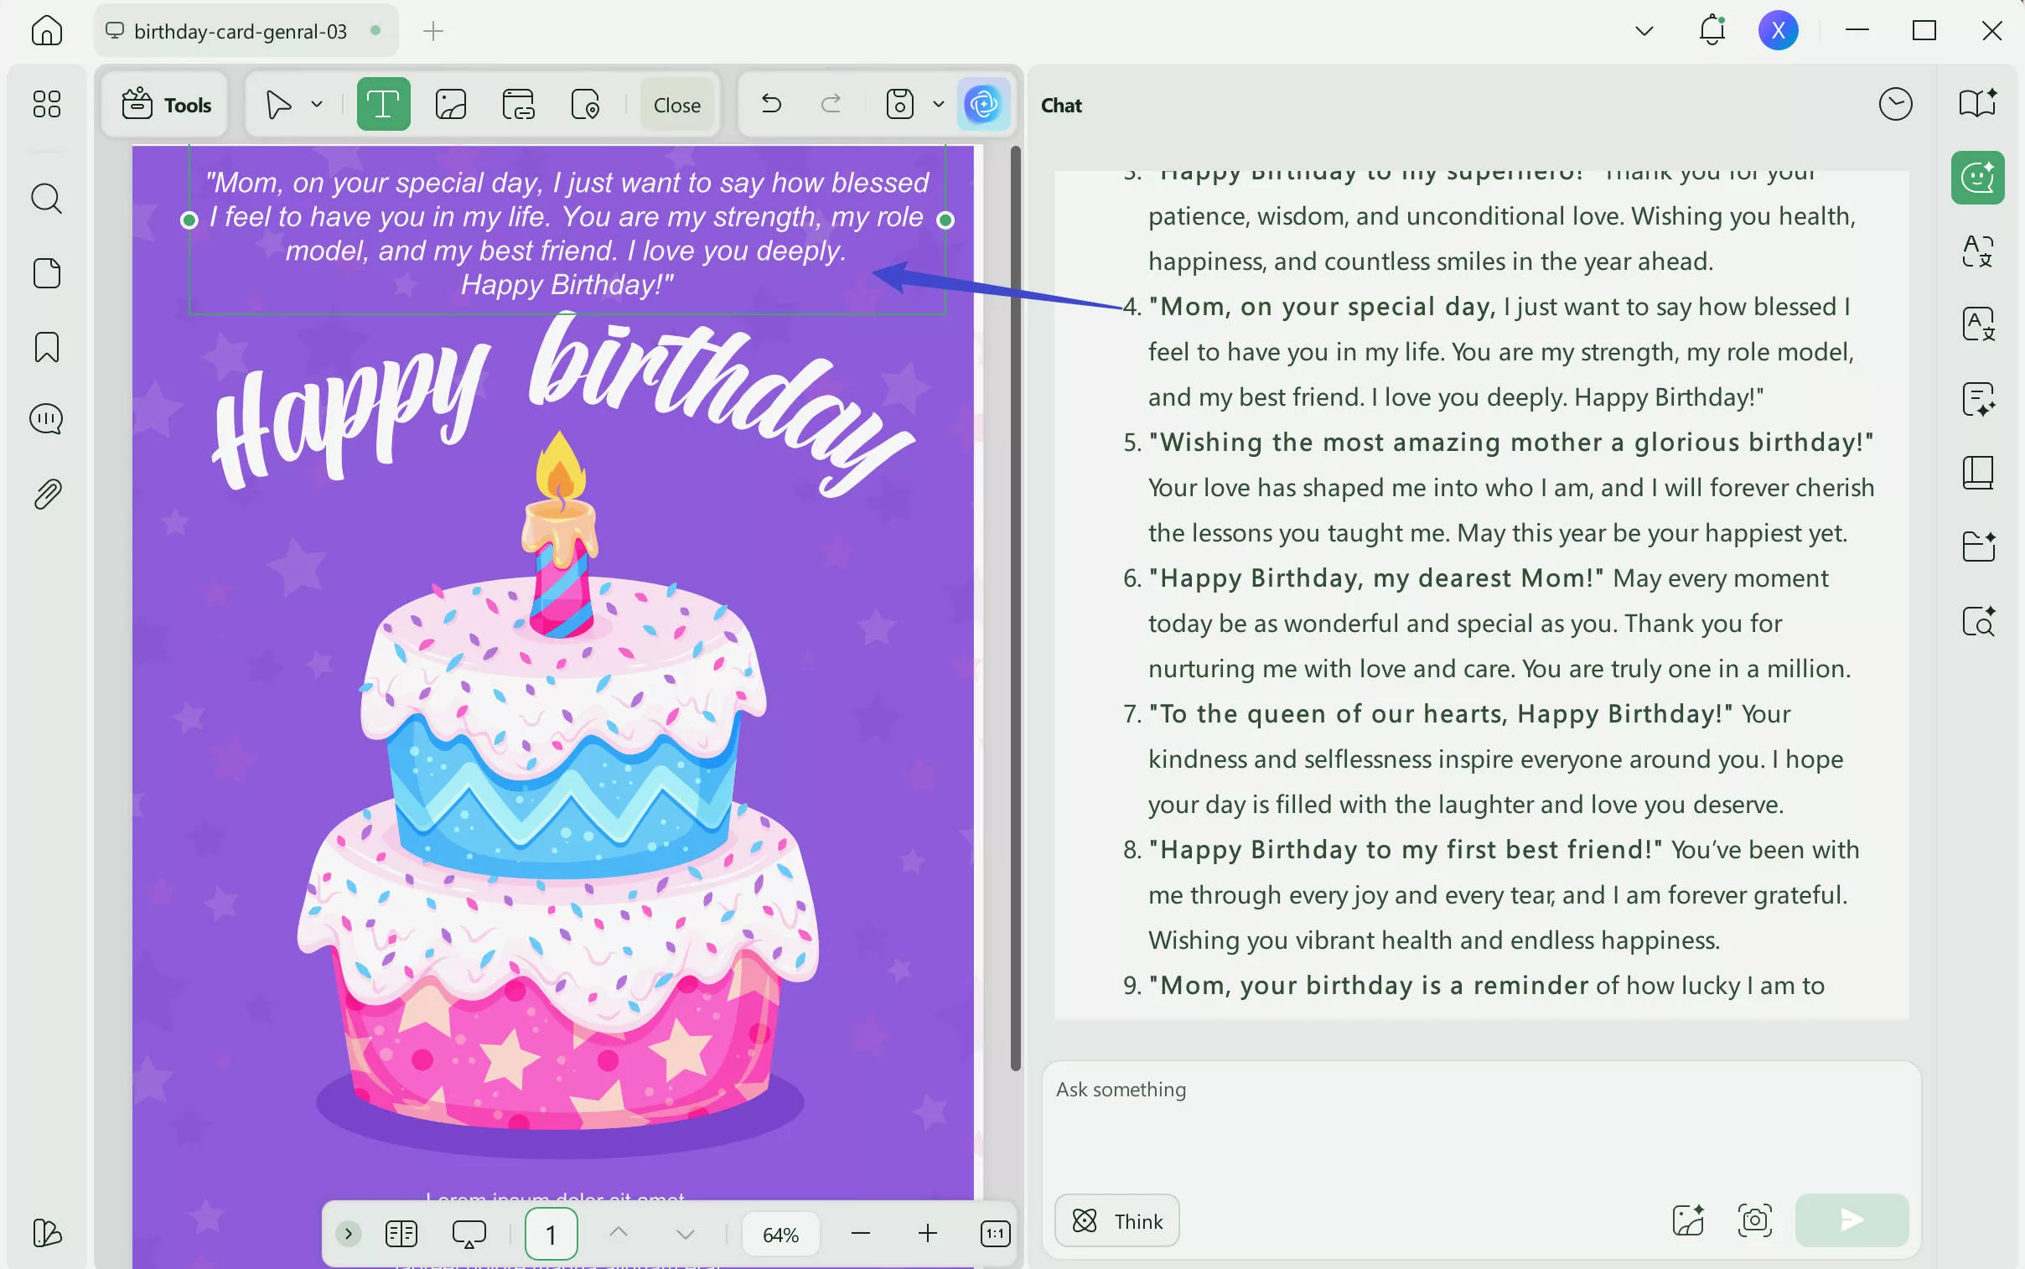Open the Tools menu
The image size is (2025, 1269).
click(x=164, y=104)
